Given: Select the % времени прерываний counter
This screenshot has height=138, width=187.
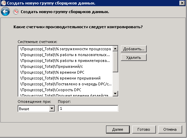Looking at the screenshot, I should tap(65, 78).
